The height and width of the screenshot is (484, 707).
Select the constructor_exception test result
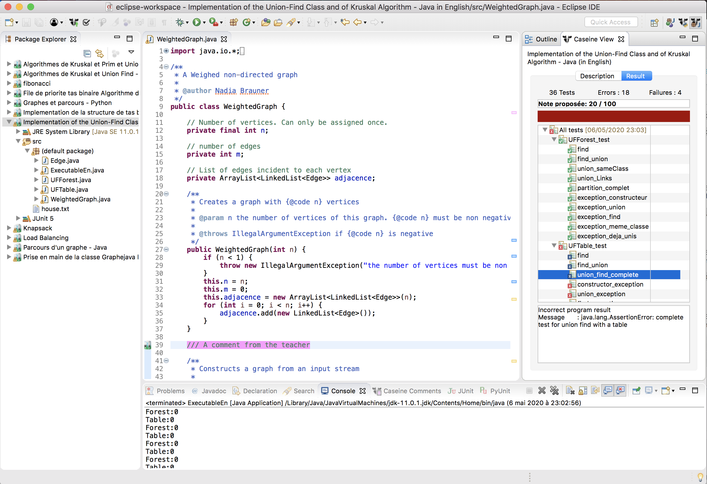610,284
